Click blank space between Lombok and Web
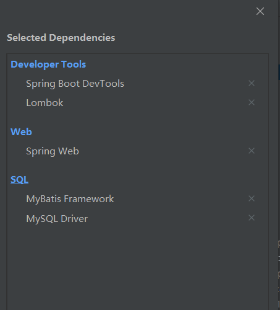 point(138,118)
